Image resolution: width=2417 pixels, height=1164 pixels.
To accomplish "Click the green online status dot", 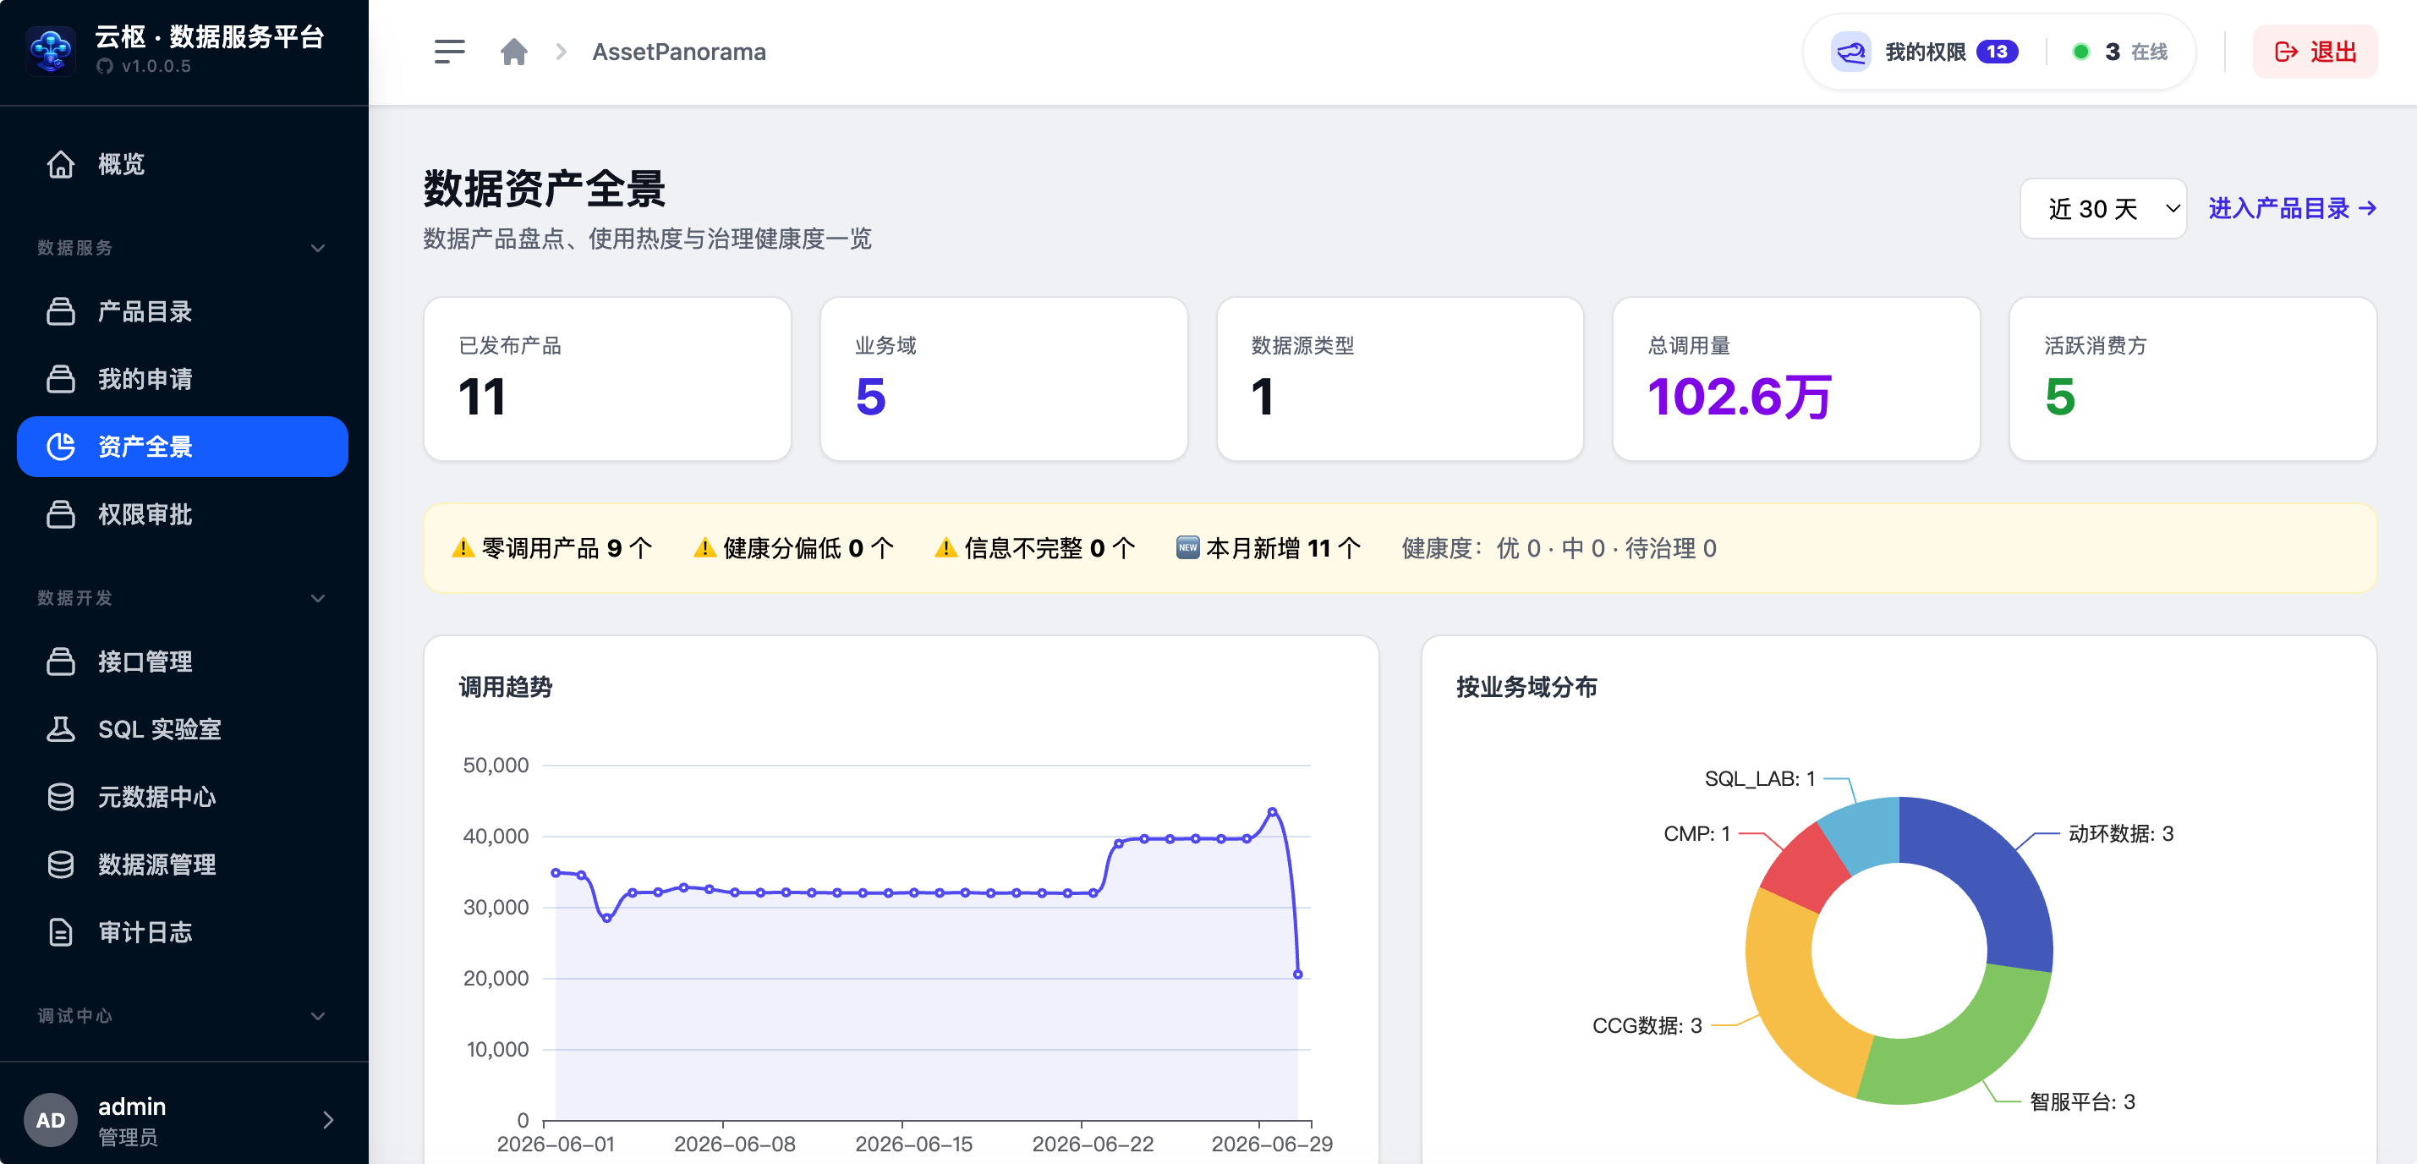I will [x=2080, y=52].
